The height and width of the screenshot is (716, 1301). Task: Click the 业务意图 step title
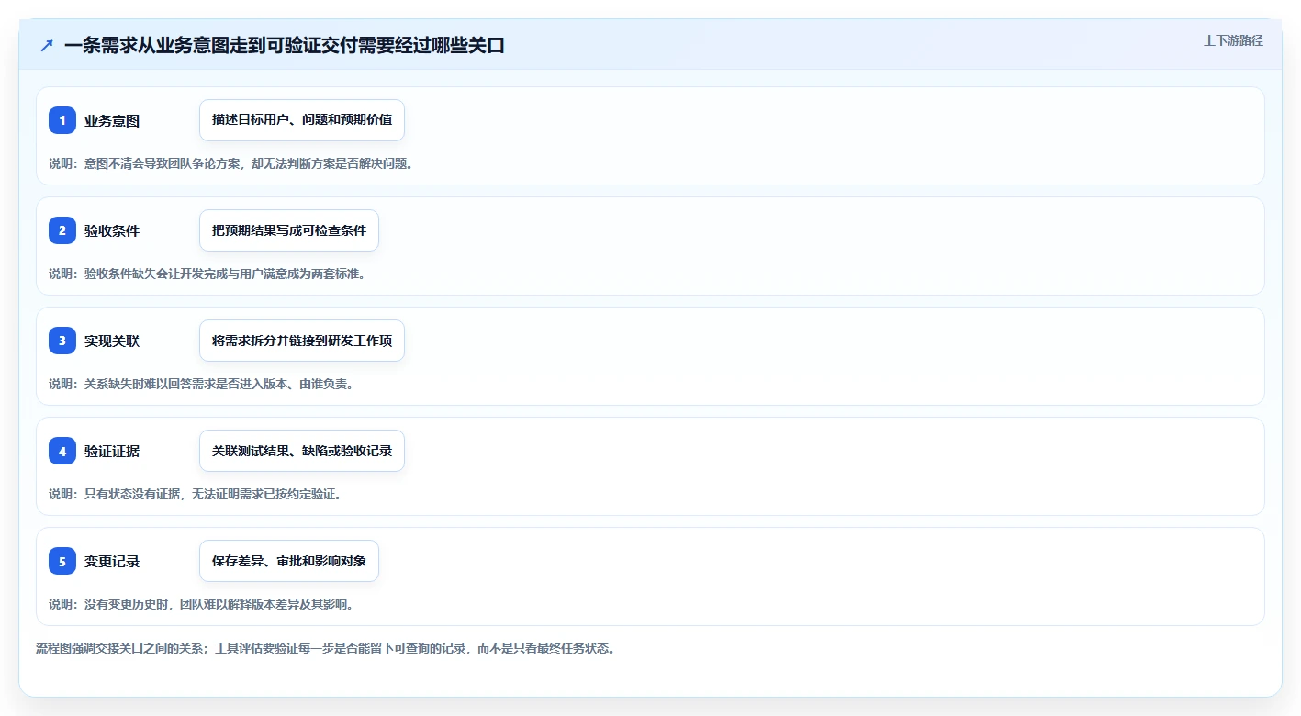(112, 120)
